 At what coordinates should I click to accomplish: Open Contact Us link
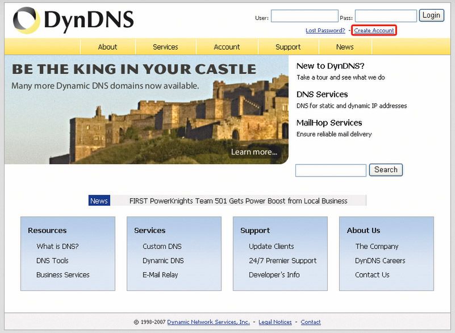372,274
